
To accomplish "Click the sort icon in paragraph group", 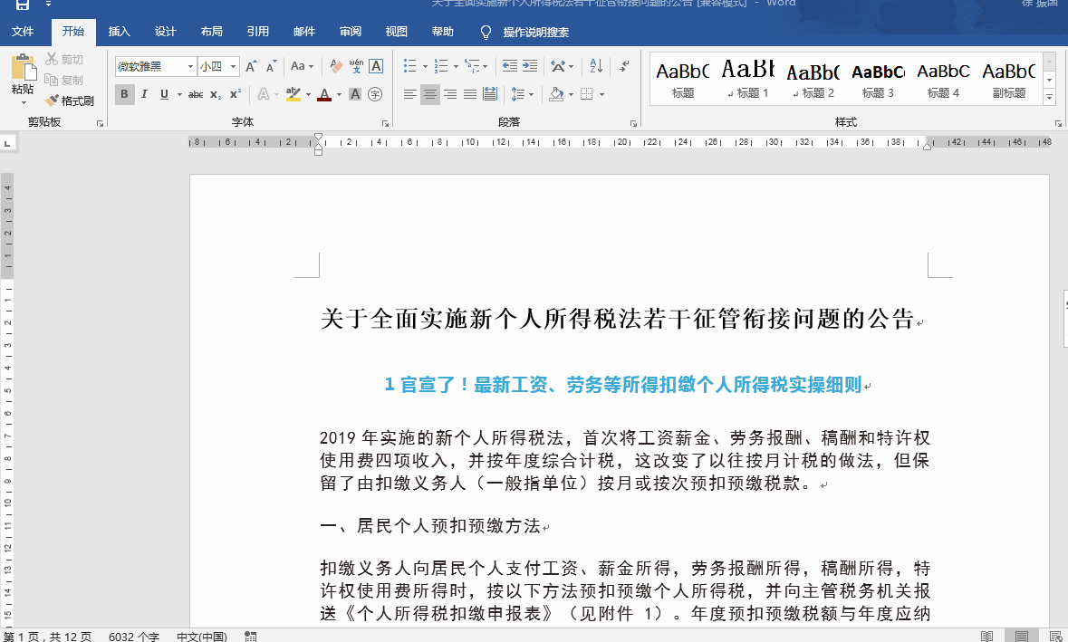I will click(x=596, y=65).
